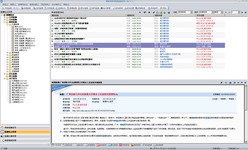Screen dimensions: 248x150
Task: Switch to the 内容浏览 bottom tab
Action: [57, 145]
